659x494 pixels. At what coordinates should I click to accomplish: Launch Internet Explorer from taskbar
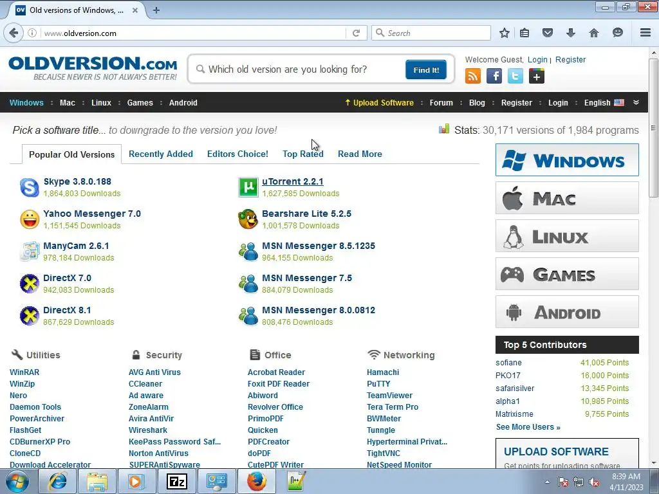[57, 481]
